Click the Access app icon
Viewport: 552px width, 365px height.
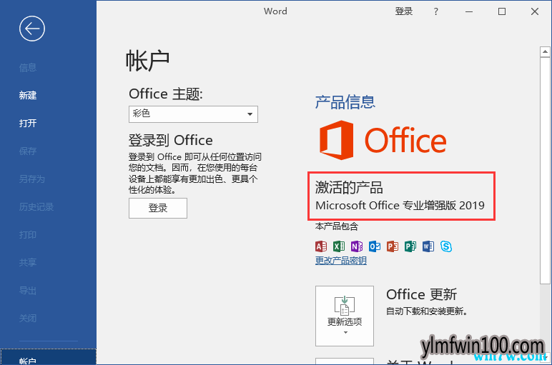[321, 246]
